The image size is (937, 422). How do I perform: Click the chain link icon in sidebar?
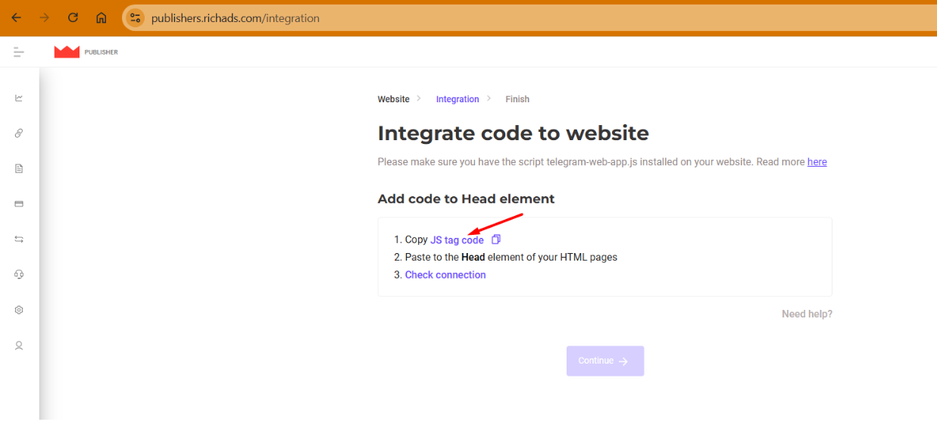coord(19,133)
